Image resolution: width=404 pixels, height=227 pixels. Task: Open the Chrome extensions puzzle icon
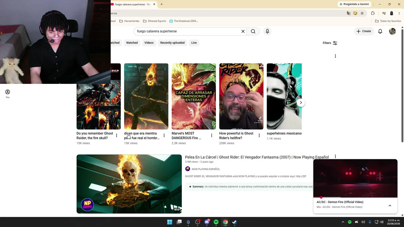pyautogui.click(x=373, y=13)
